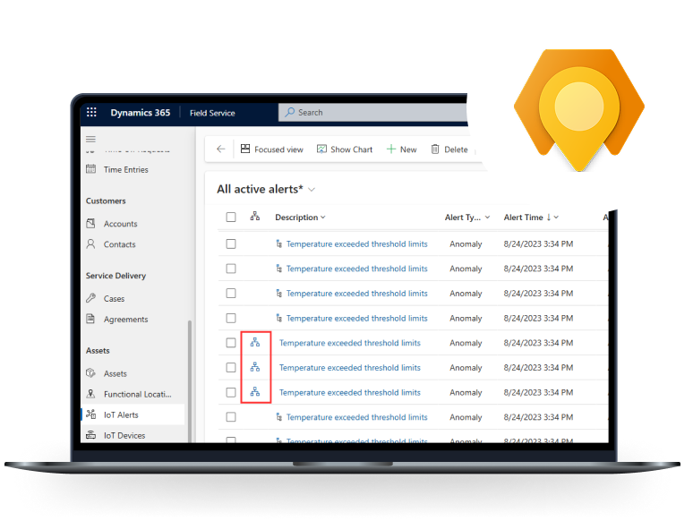Image resolution: width=693 pixels, height=521 pixels.
Task: Open IoT Devices in the sidebar
Action: click(x=124, y=435)
